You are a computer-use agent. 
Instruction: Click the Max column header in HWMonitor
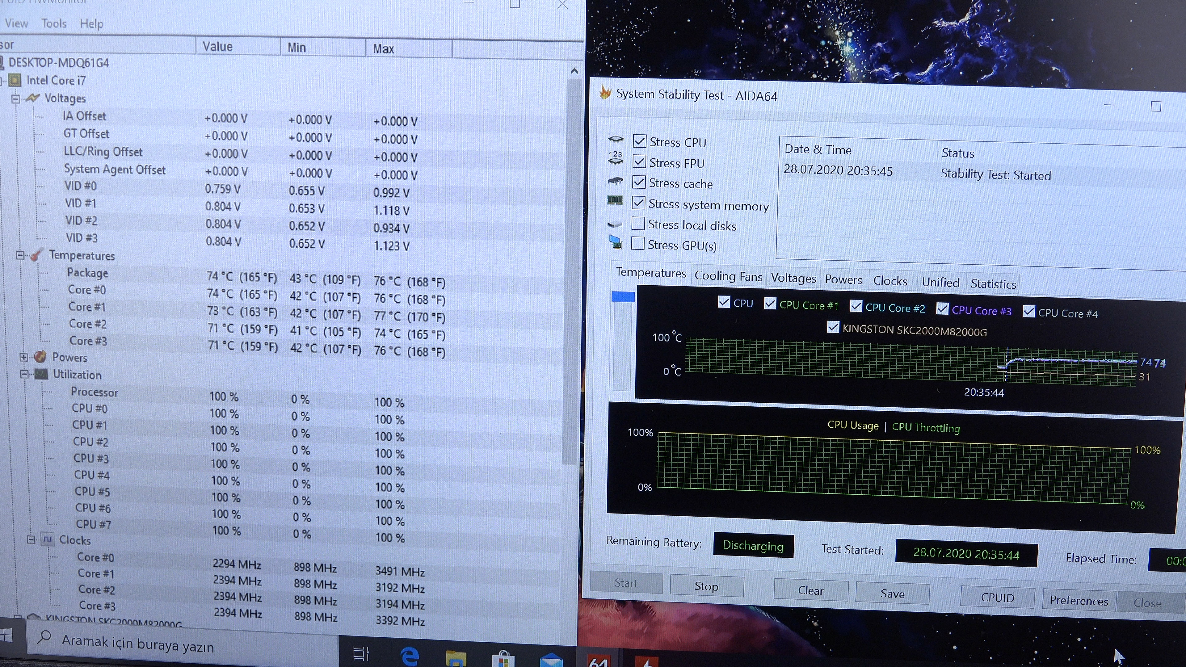[409, 48]
